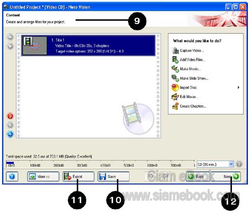Image resolution: width=250 pixels, height=215 pixels.
Task: Click the More >> button
Action: tap(43, 177)
